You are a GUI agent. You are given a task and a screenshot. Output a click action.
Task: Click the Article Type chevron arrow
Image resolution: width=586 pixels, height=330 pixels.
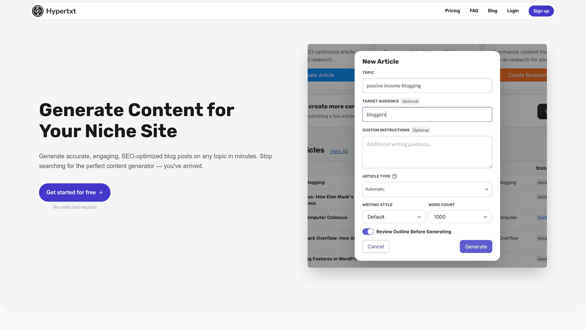click(x=487, y=189)
